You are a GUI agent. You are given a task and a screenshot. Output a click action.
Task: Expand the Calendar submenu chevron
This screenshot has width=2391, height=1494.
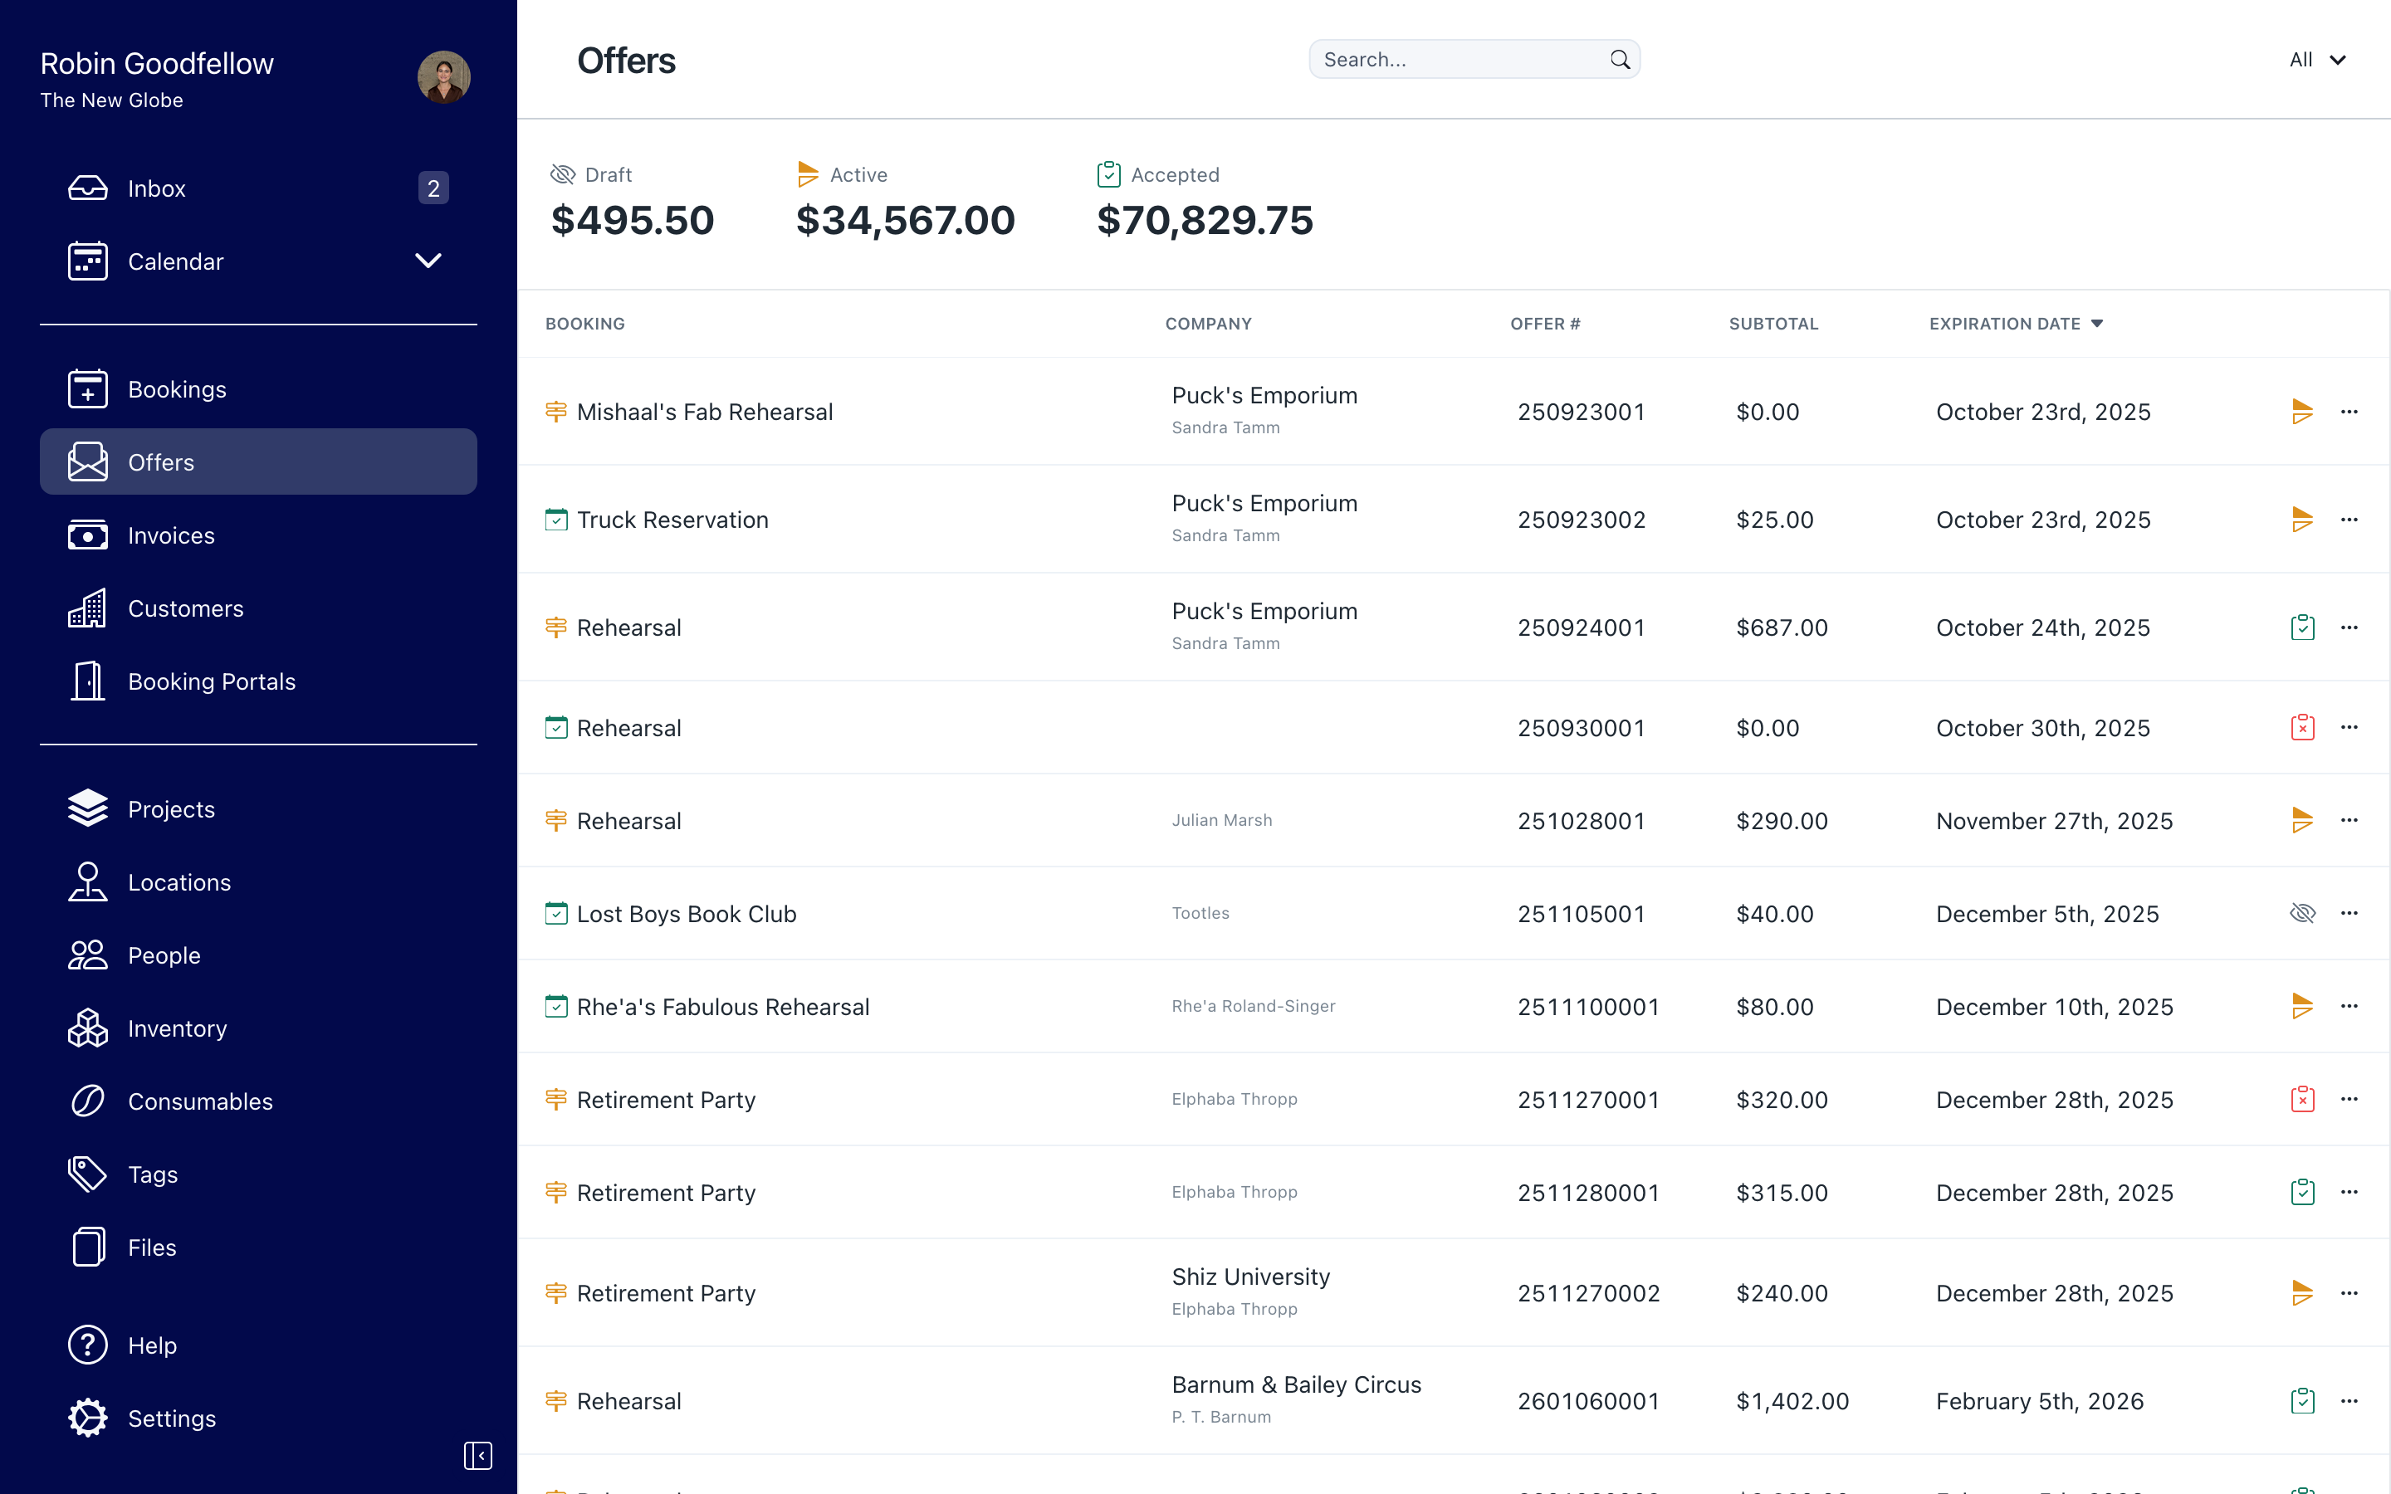(428, 261)
